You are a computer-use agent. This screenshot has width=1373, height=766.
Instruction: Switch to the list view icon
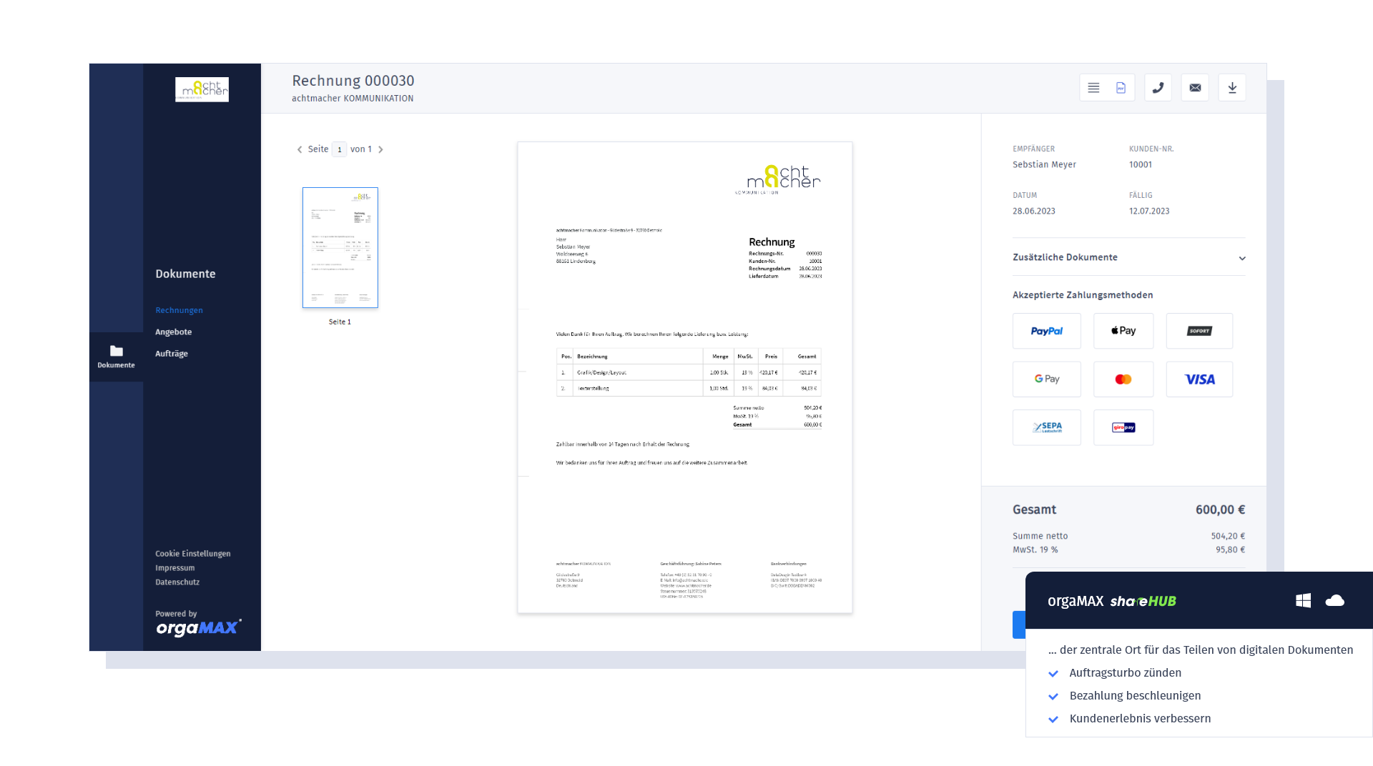coord(1093,88)
